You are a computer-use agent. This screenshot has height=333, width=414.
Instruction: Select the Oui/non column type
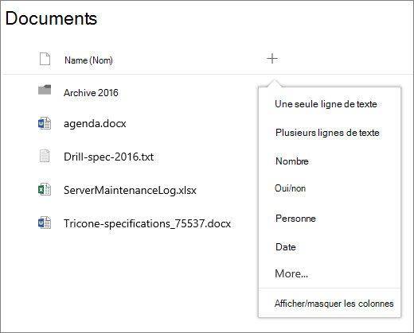(290, 188)
